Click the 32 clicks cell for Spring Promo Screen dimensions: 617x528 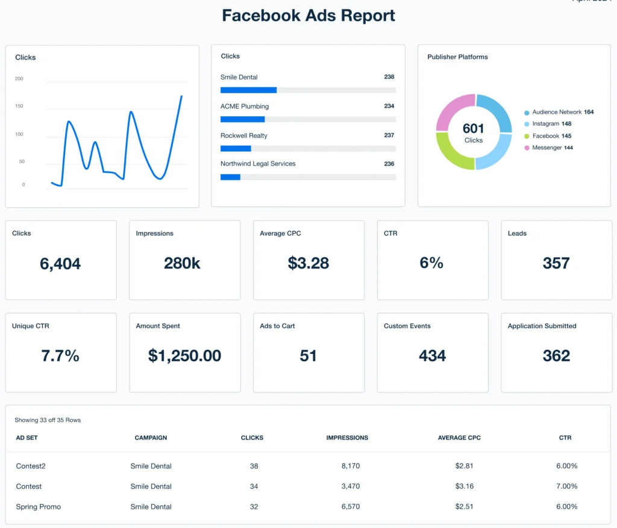254,507
